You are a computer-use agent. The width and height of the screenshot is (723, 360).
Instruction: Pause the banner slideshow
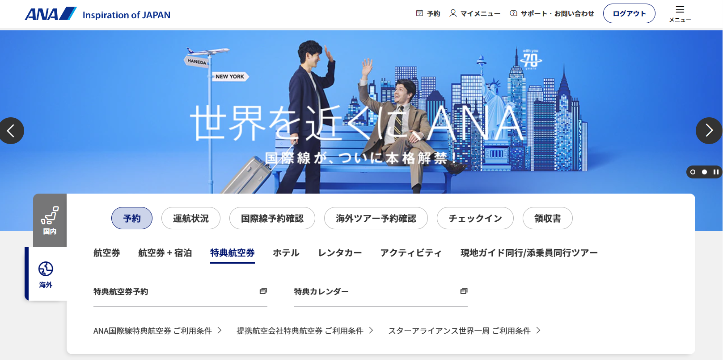716,172
